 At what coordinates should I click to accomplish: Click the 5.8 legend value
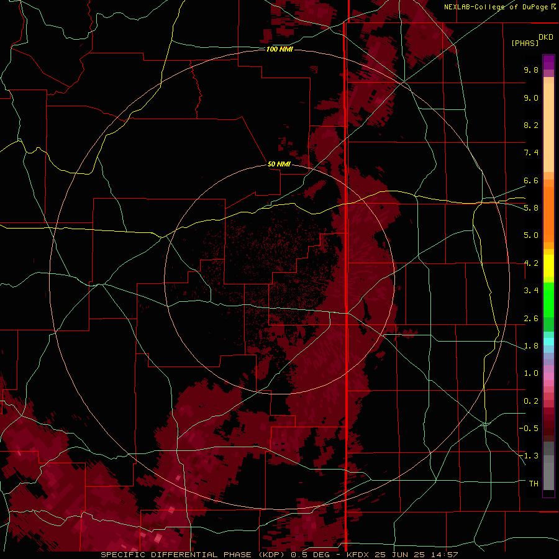[x=531, y=208]
